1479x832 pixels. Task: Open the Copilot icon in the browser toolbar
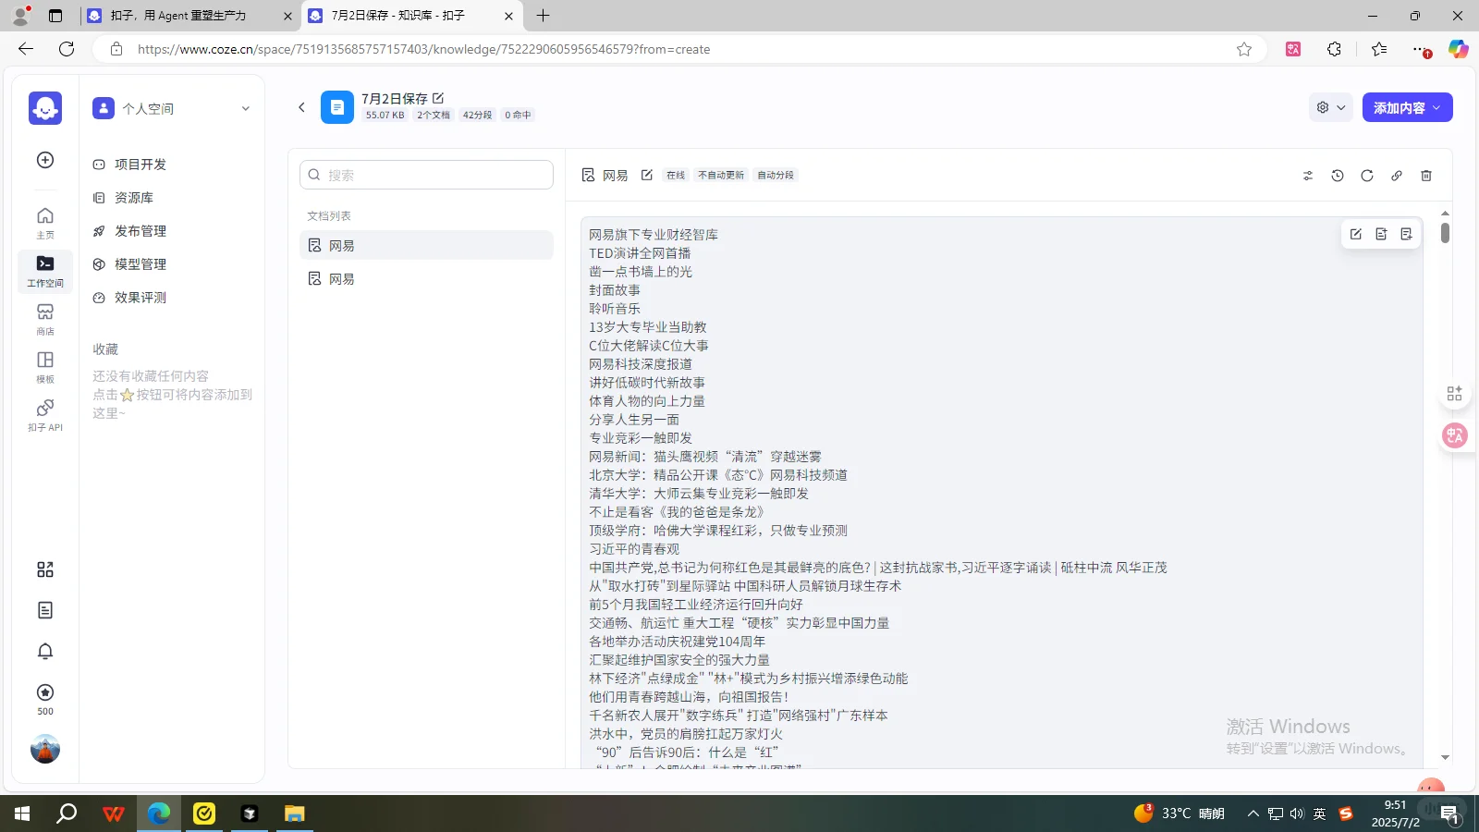pos(1458,49)
